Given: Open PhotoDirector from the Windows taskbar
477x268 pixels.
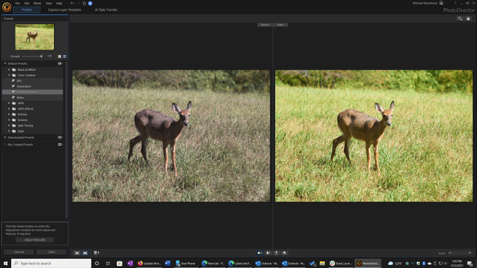Looking at the screenshot, I should pos(368,263).
